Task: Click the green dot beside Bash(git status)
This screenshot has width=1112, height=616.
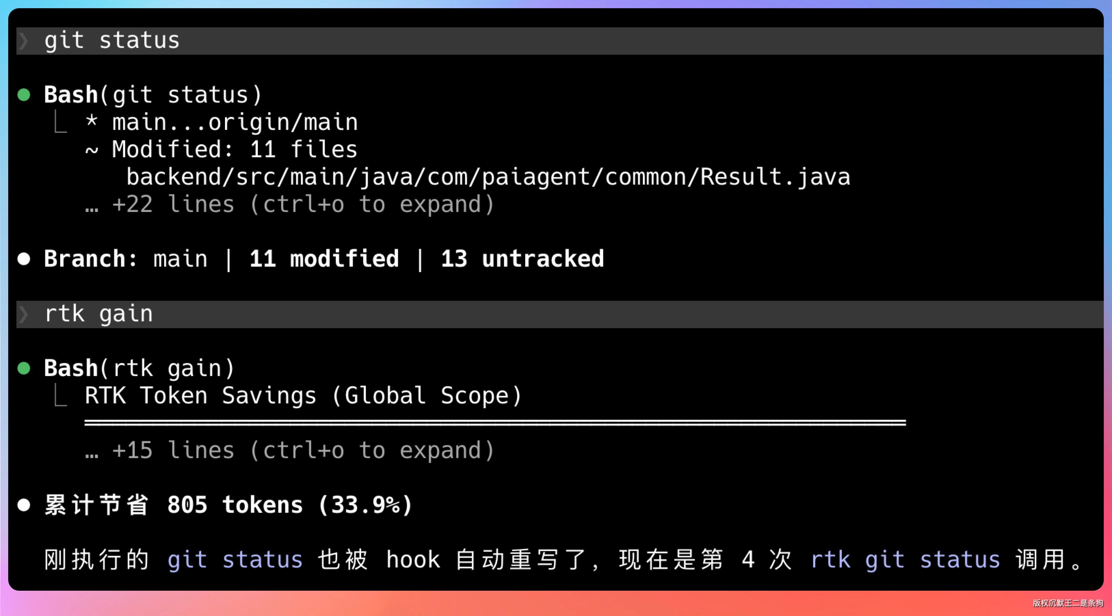Action: pos(24,95)
